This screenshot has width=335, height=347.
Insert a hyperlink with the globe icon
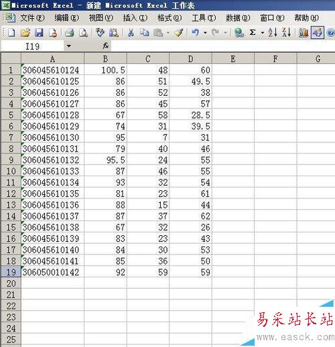pyautogui.click(x=239, y=33)
